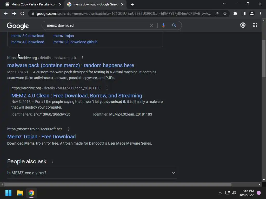Go to Google home via logo
This screenshot has height=199, width=266.
coord(18,26)
